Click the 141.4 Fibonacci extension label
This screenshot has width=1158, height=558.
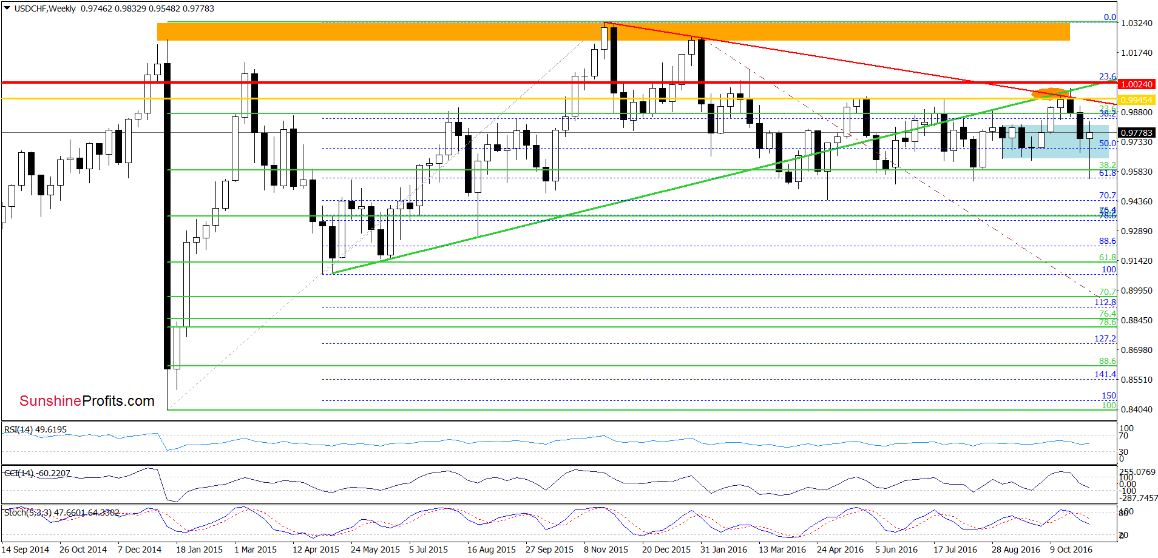pyautogui.click(x=1105, y=374)
